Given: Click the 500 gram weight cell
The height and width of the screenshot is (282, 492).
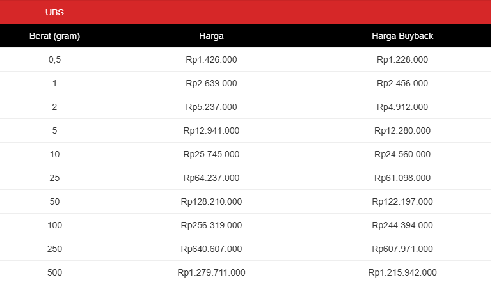Looking at the screenshot, I should (x=54, y=272).
